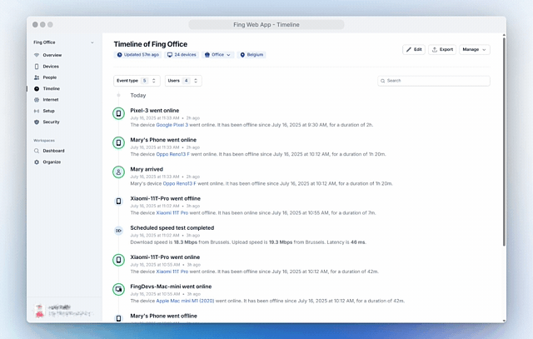Go to Internet in the sidebar
The height and width of the screenshot is (339, 533).
click(x=51, y=100)
